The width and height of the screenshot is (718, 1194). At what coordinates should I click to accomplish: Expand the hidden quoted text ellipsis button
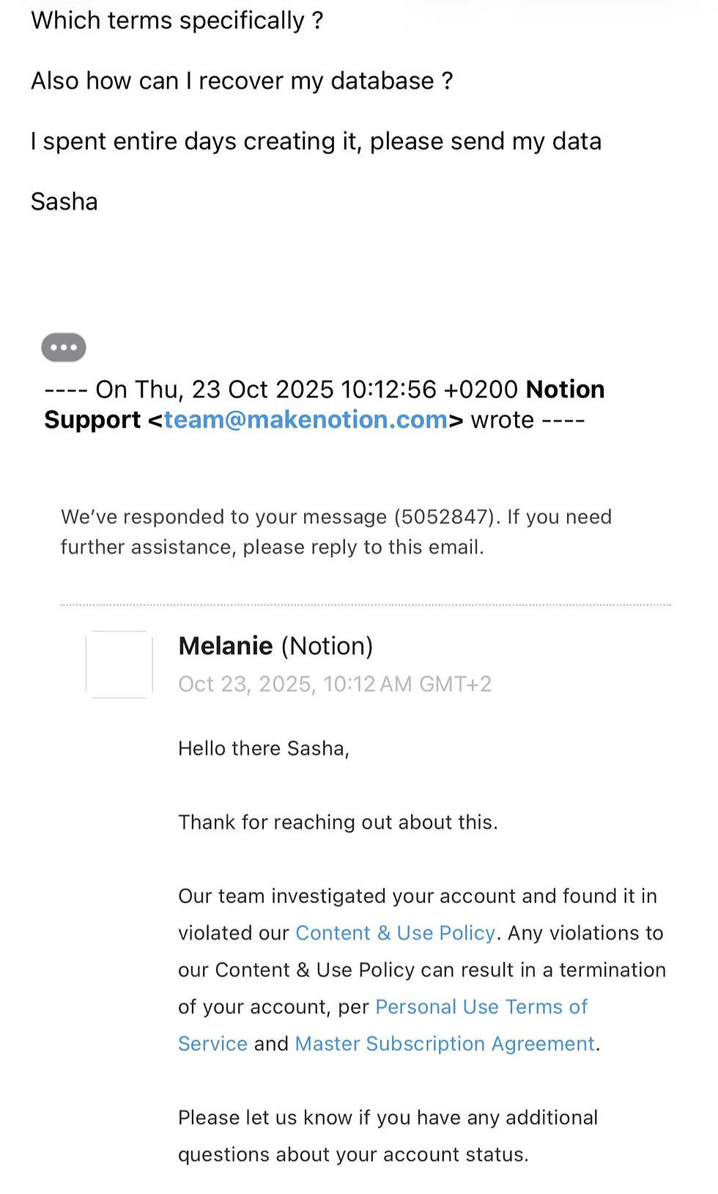(x=64, y=347)
